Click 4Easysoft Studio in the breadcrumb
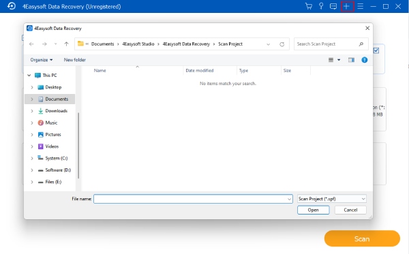This screenshot has width=409, height=254. [138, 44]
